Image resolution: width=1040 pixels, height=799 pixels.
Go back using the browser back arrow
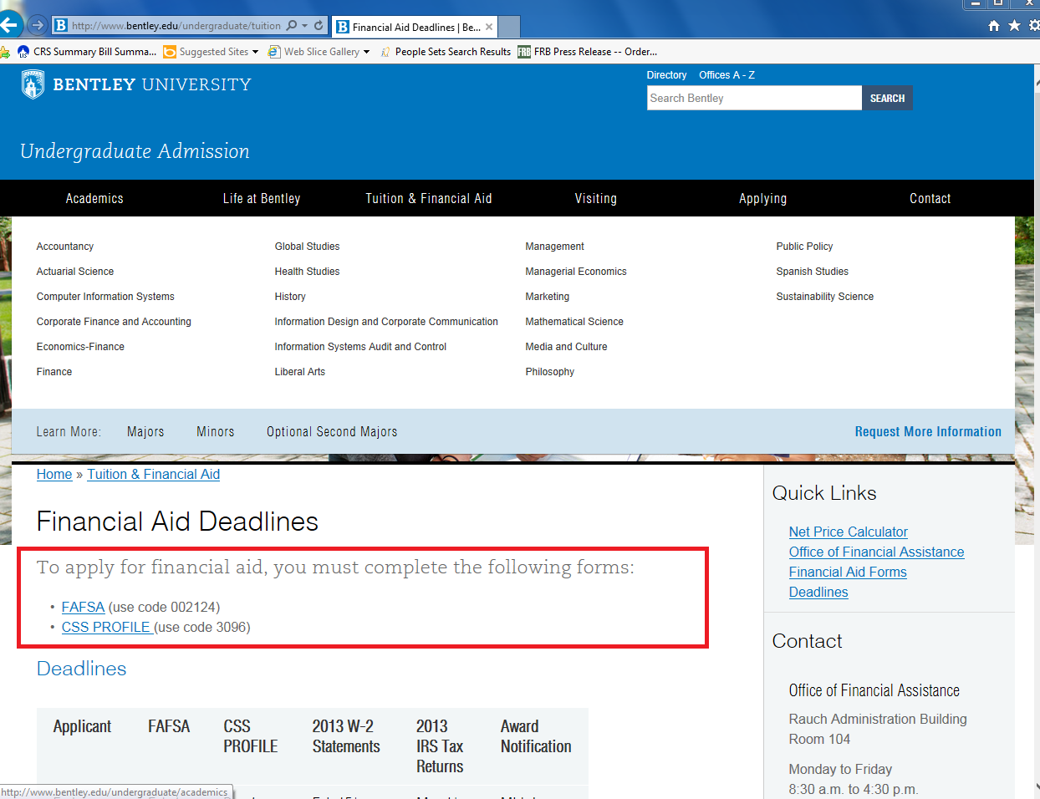10,24
